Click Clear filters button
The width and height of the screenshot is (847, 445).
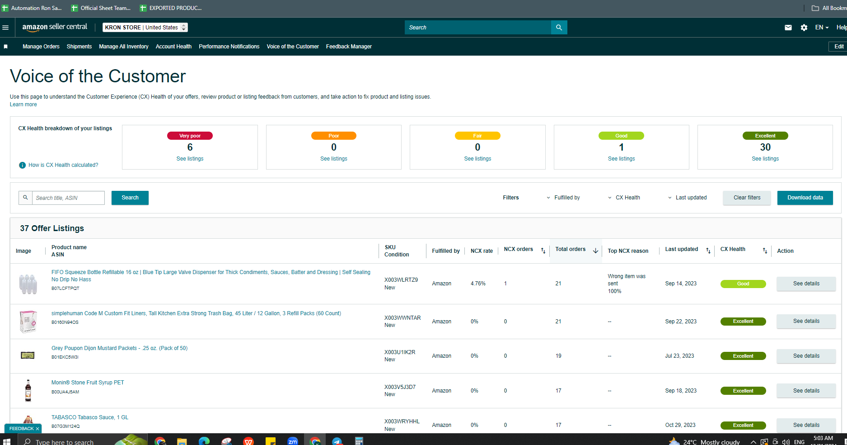click(747, 198)
